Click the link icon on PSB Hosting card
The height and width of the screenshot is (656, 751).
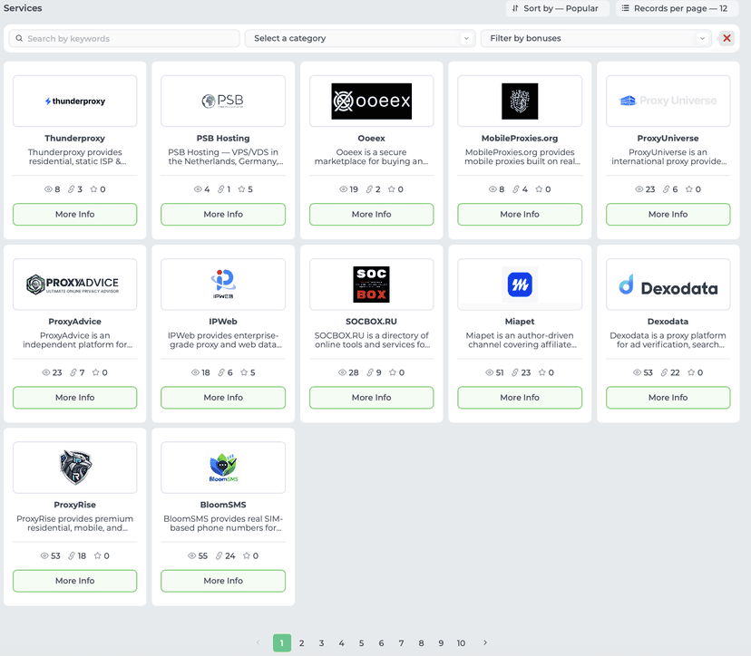click(220, 189)
